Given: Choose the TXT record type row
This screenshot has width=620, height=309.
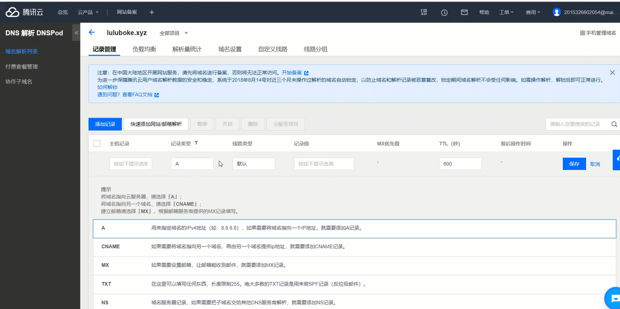Looking at the screenshot, I should point(354,284).
